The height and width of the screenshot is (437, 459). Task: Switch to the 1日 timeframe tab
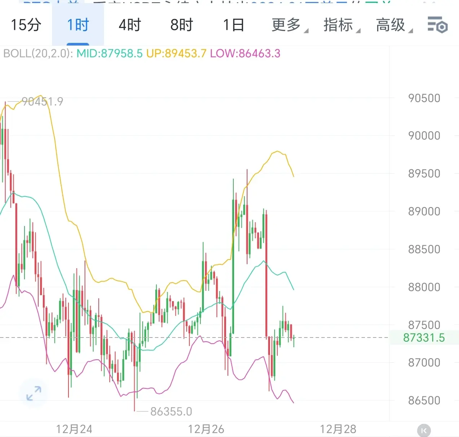click(x=234, y=25)
